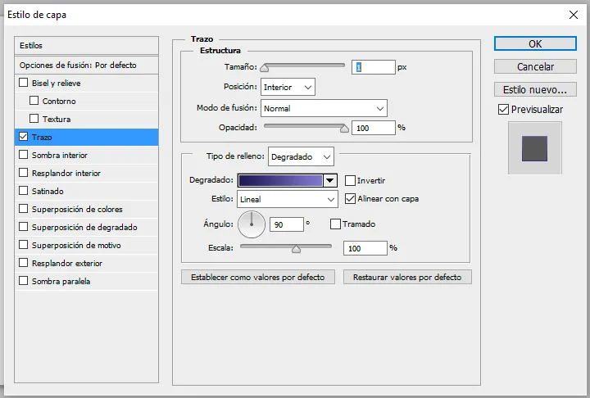
Task: Click the Escala slider handle
Action: pyautogui.click(x=296, y=249)
